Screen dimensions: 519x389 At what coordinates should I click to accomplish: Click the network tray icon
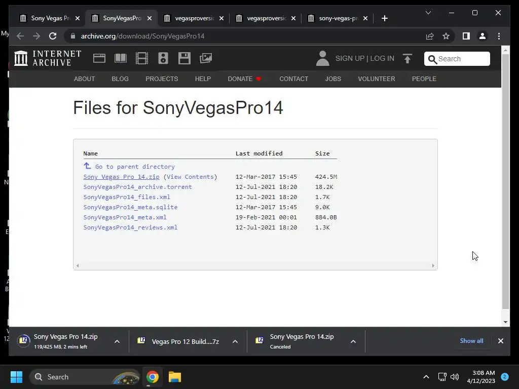click(x=442, y=377)
